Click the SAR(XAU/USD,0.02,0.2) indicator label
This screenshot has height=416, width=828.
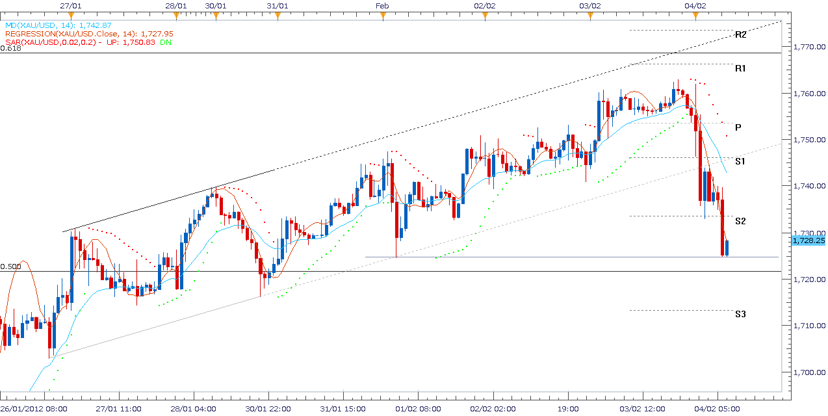point(51,42)
